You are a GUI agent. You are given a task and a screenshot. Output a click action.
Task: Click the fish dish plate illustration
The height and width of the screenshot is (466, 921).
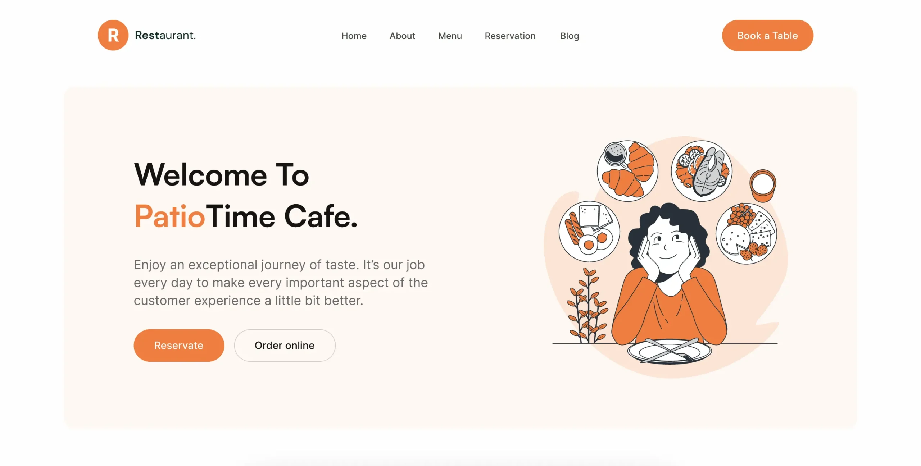pos(702,171)
